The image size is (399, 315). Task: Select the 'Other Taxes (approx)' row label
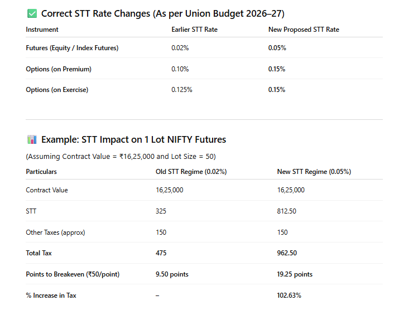(x=55, y=232)
